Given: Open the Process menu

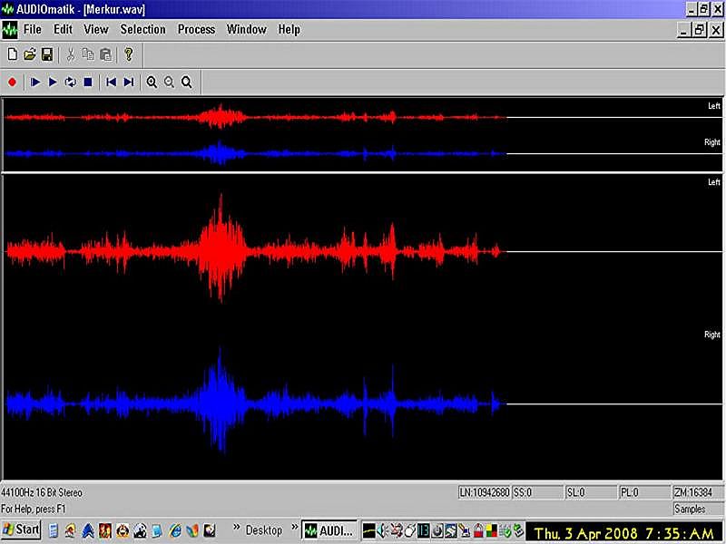Looking at the screenshot, I should pyautogui.click(x=196, y=29).
